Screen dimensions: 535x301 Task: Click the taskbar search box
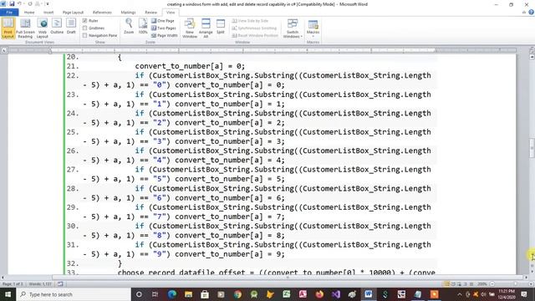click(74, 294)
